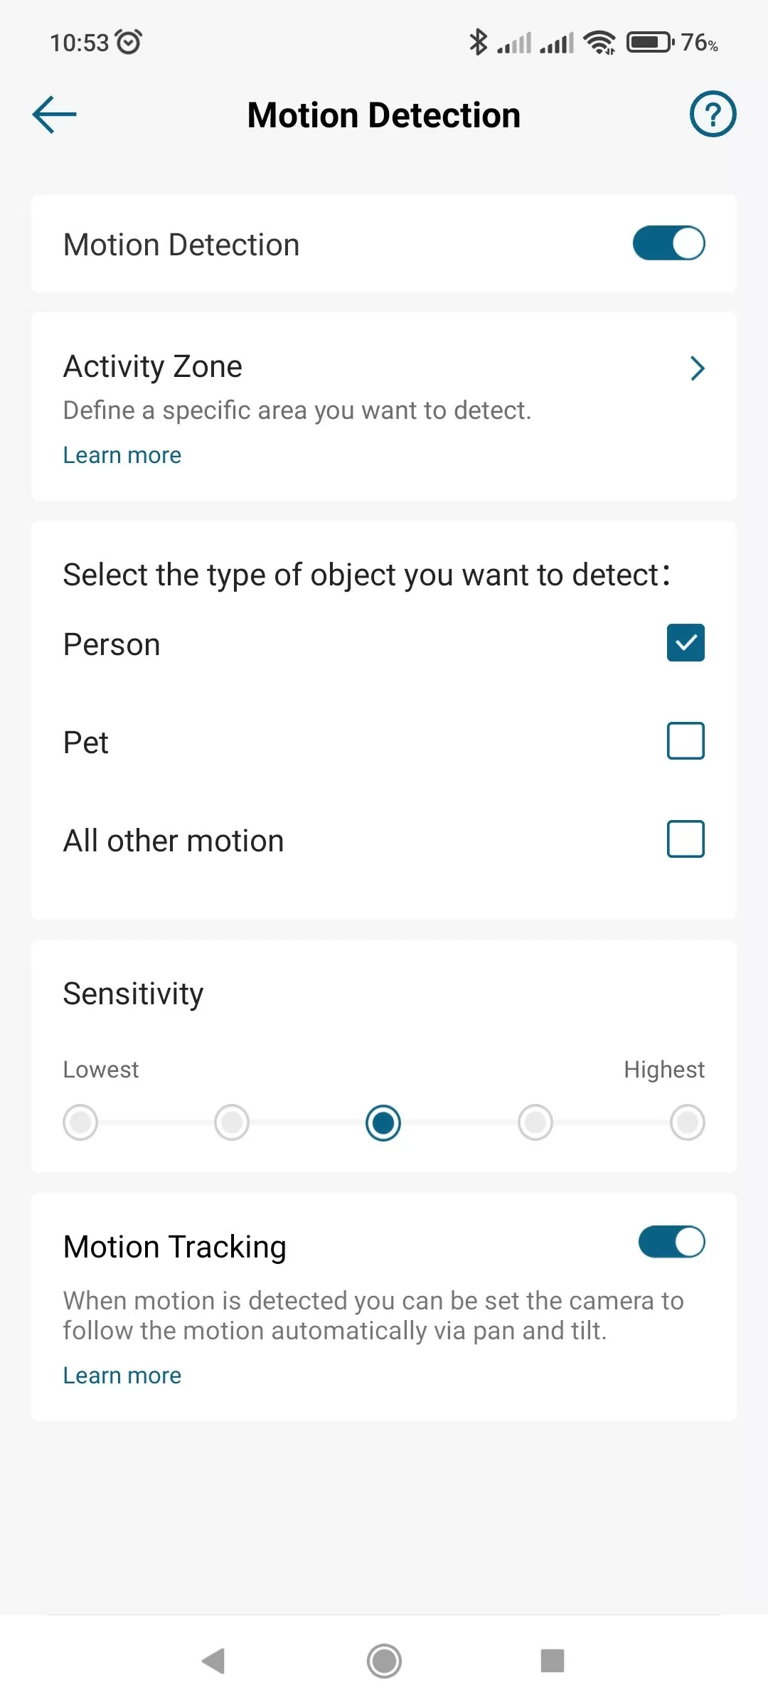Open Learn more under Motion Tracking

tap(122, 1376)
